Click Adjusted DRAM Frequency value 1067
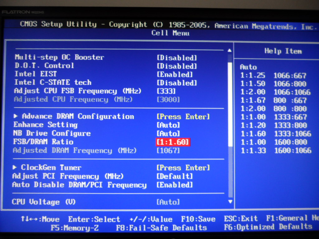This screenshot has width=319, height=239. tap(168, 151)
